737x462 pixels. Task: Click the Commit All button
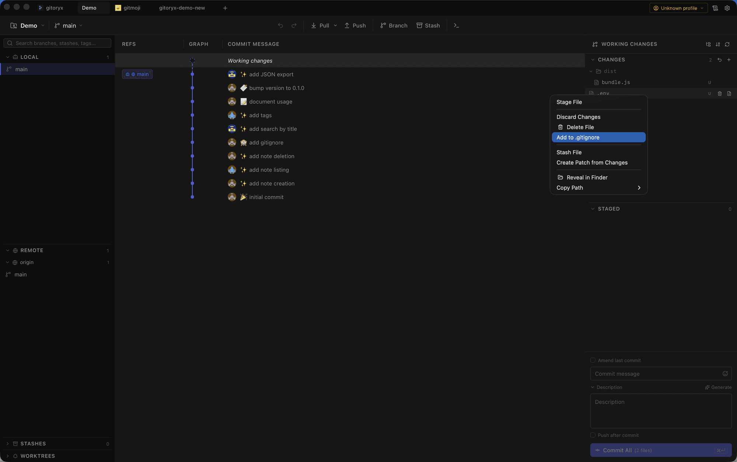pyautogui.click(x=661, y=450)
